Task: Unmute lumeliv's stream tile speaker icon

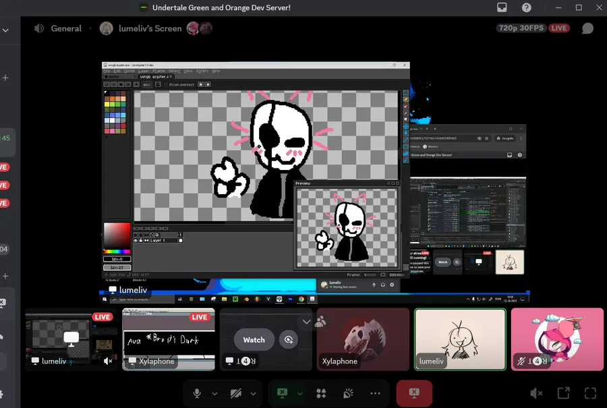Action: tap(108, 361)
